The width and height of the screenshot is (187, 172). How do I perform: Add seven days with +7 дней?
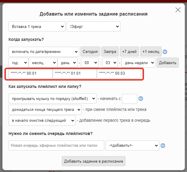129,51
